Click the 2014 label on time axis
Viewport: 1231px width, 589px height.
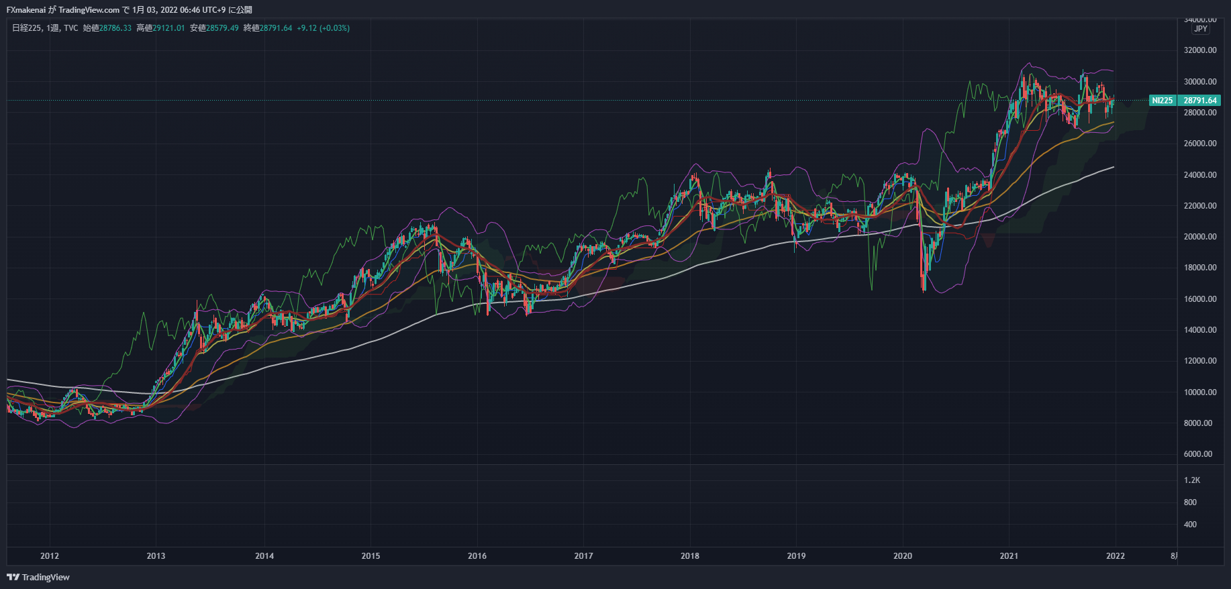point(264,556)
